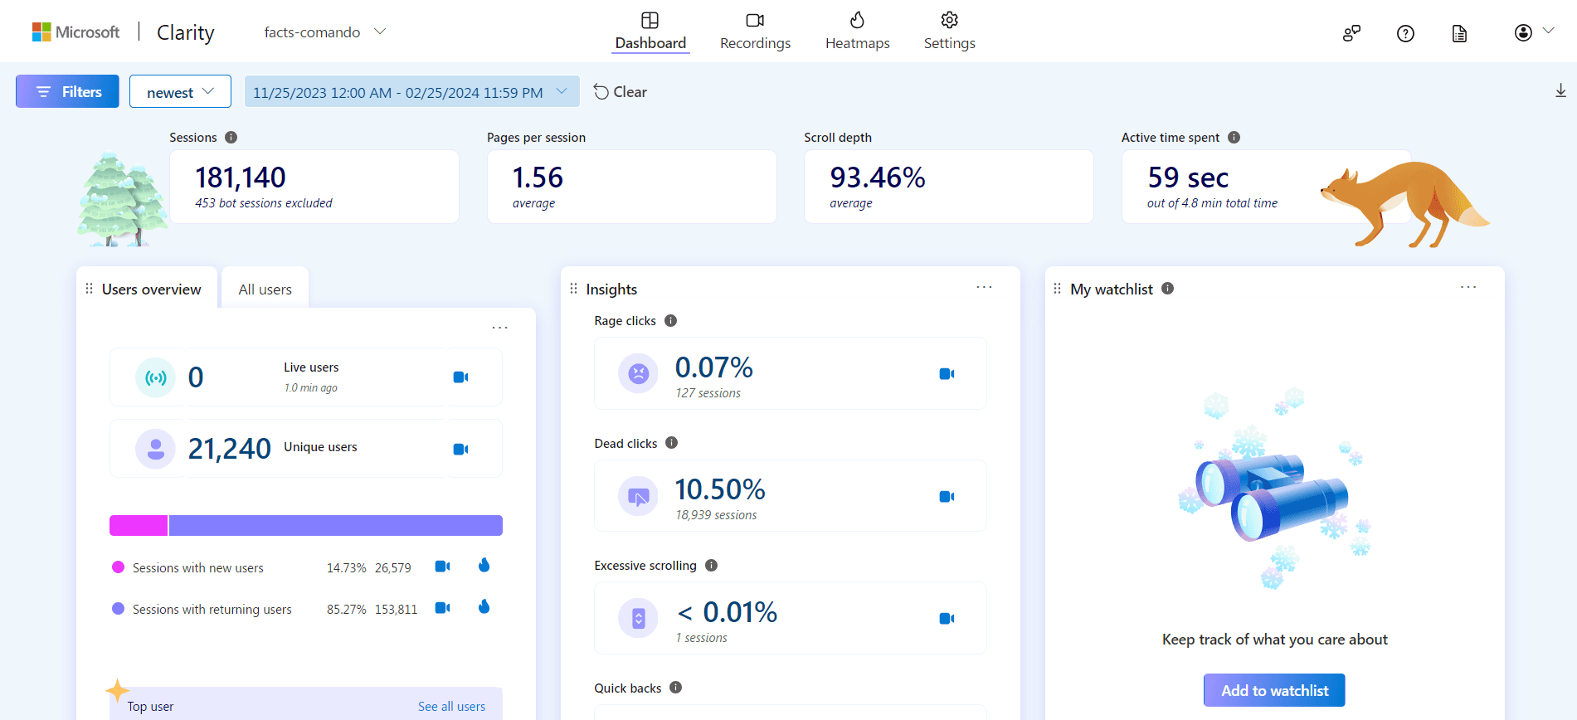Click the 59 sec active time value
Image resolution: width=1577 pixels, height=720 pixels.
1188,178
